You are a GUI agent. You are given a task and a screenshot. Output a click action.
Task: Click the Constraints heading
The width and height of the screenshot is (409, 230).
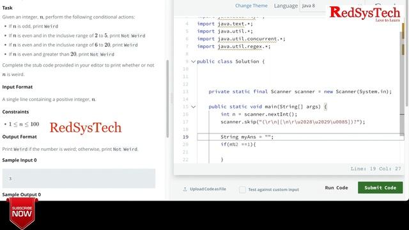15,112
